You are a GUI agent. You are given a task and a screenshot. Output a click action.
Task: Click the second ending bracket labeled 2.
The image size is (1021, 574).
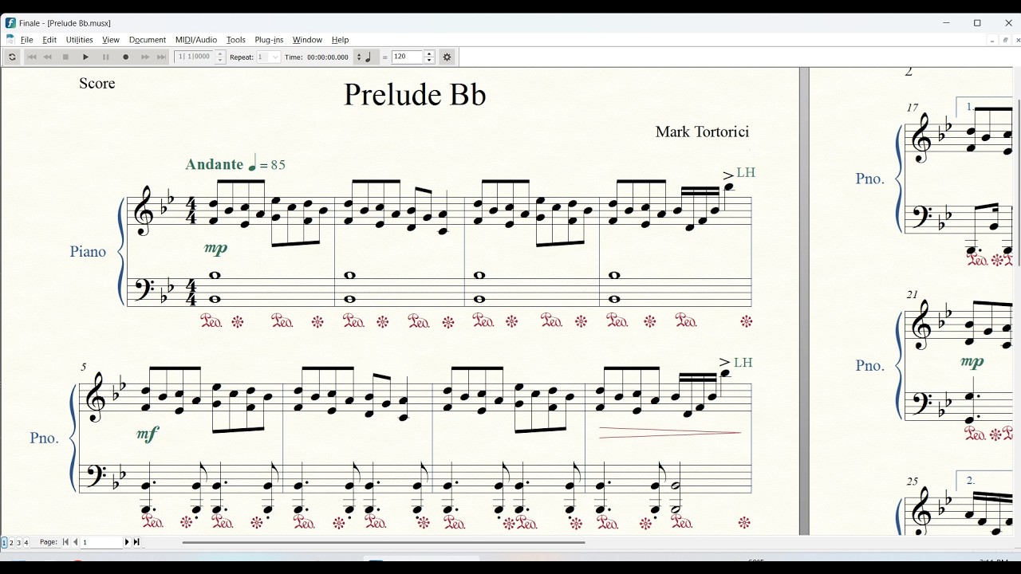pyautogui.click(x=984, y=481)
